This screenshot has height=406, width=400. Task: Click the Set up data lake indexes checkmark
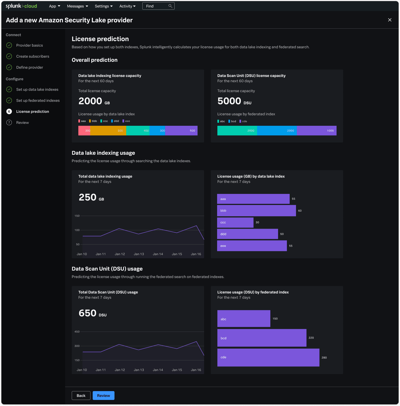tap(9, 89)
